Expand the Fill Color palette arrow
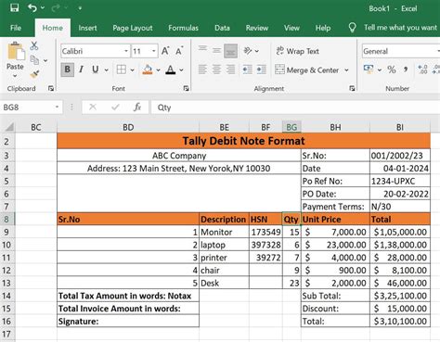The width and height of the screenshot is (440, 342). click(x=158, y=70)
